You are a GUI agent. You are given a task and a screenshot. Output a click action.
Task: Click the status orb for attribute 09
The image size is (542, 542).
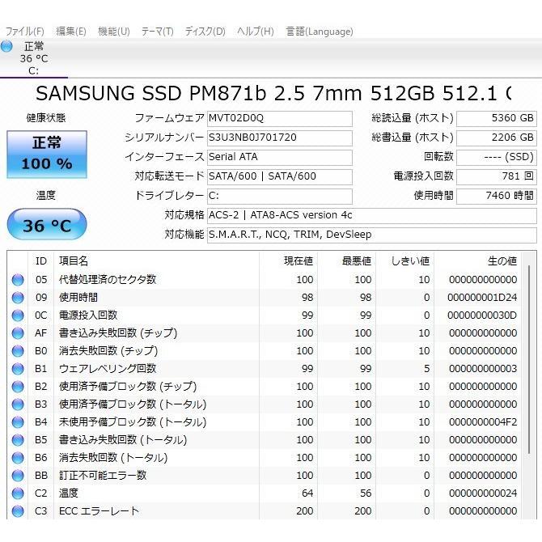click(18, 298)
